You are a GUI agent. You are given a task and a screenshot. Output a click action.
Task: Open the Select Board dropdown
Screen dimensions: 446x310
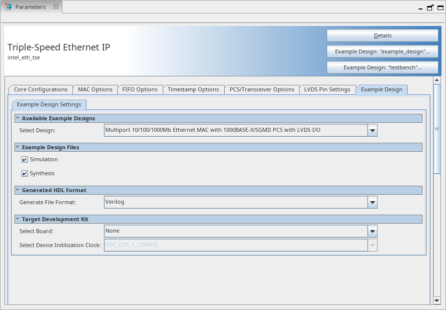[372, 231]
